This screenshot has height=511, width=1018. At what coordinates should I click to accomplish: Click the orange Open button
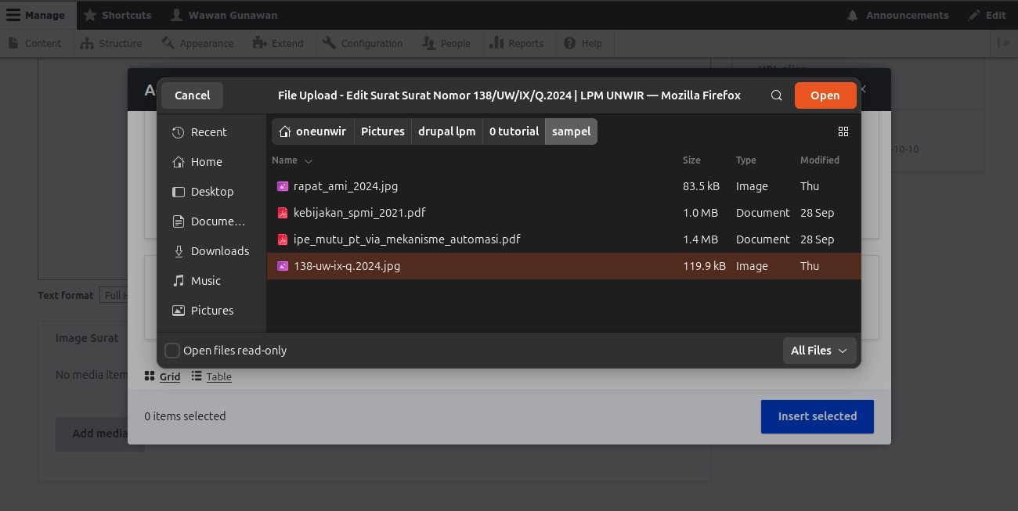point(825,95)
